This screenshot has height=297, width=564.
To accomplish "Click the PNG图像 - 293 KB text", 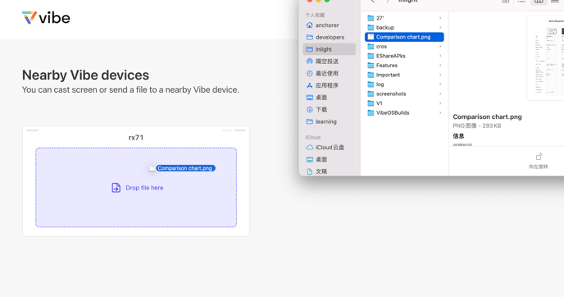I will 476,126.
